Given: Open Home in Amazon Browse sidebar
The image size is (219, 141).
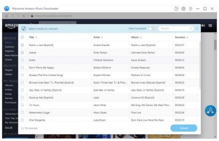Looking at the screenshot, I should (x=8, y=42).
